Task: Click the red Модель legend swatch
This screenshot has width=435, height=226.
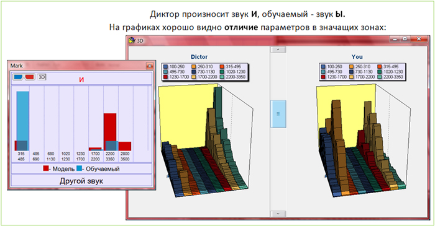Action: tap(46, 168)
